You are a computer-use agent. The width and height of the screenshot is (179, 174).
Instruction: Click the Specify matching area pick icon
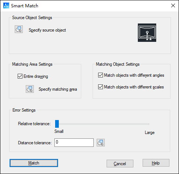[x=30, y=89]
